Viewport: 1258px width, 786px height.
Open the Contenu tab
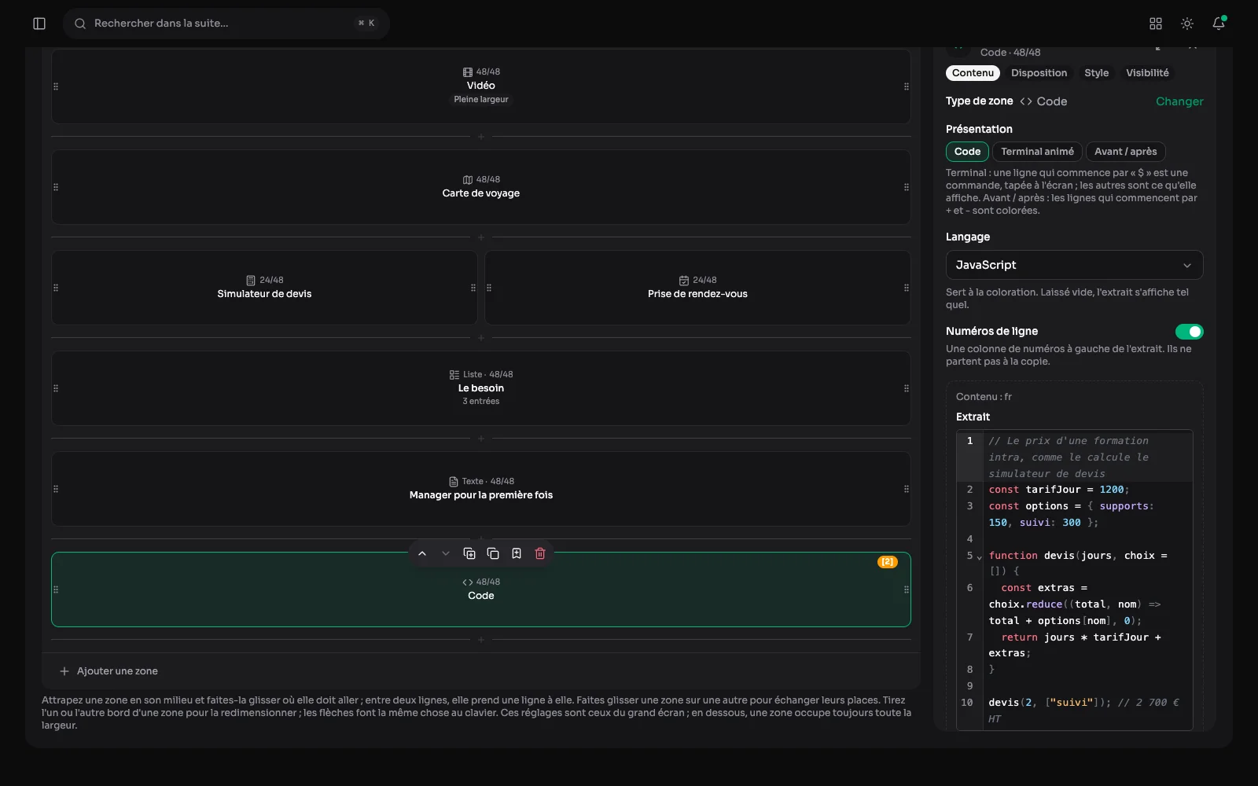[x=973, y=73]
